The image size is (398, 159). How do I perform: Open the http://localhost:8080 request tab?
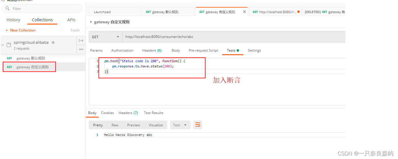pos(275,12)
